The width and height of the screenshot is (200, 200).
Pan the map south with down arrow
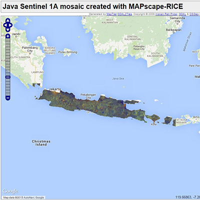click(x=8, y=29)
